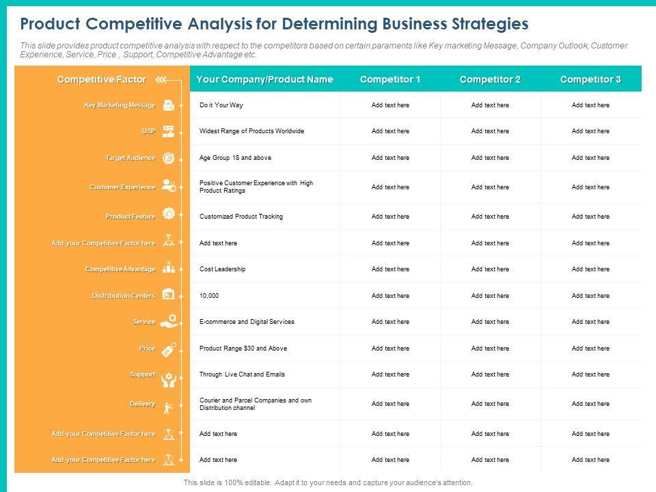Click the Key Marketing Message envelope icon
Viewport: 656px width, 492px height.
pos(168,105)
